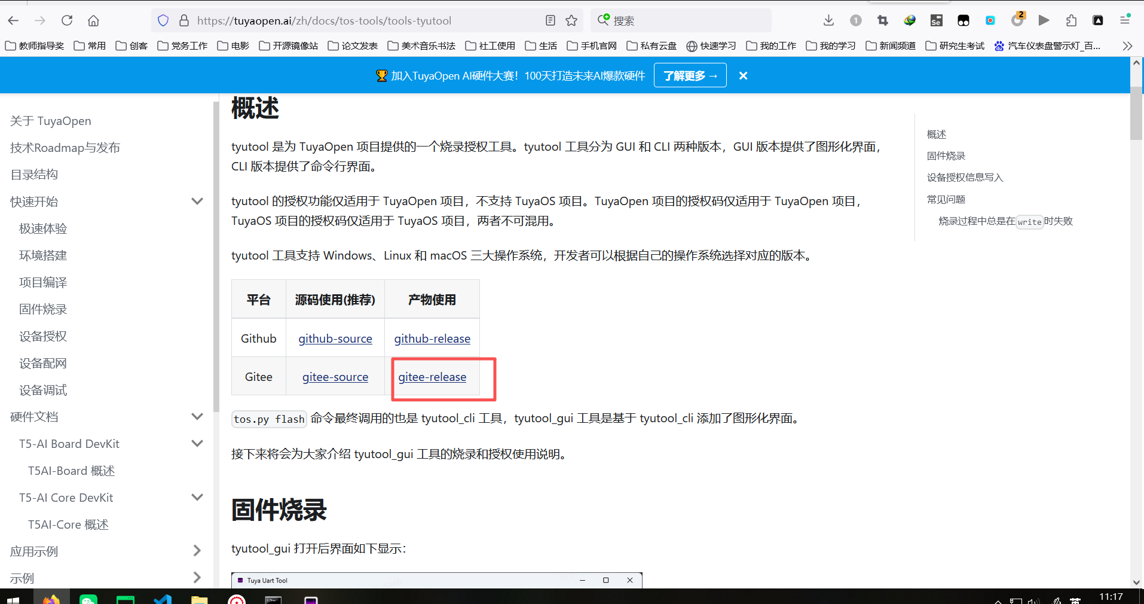Image resolution: width=1144 pixels, height=604 pixels.
Task: Open the 论文发表 bookmark folder
Action: (353, 46)
